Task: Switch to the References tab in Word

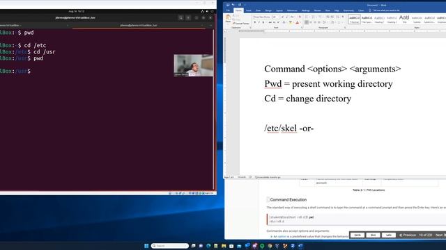Action: [292, 10]
